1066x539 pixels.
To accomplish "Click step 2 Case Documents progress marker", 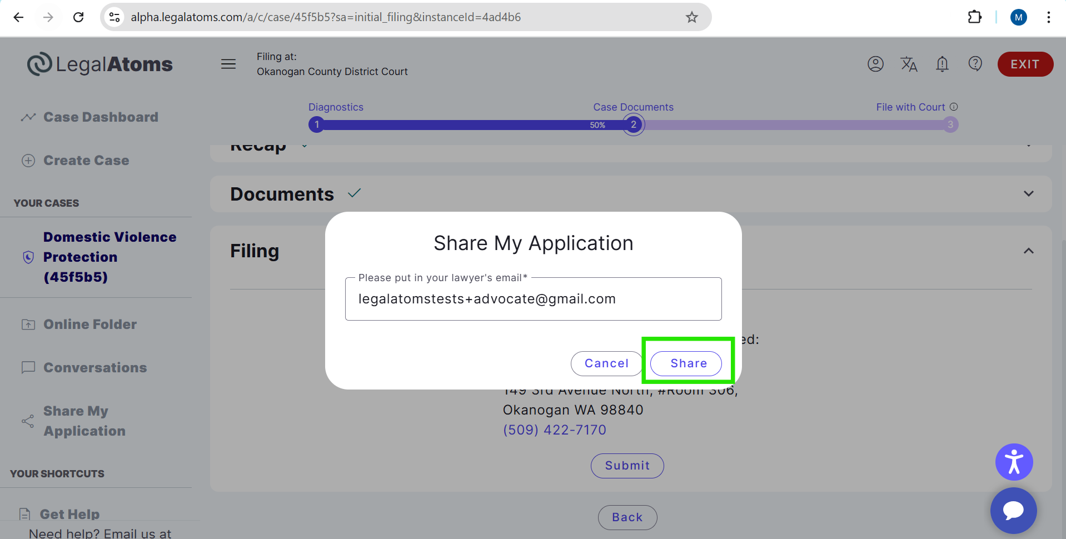I will [x=633, y=124].
